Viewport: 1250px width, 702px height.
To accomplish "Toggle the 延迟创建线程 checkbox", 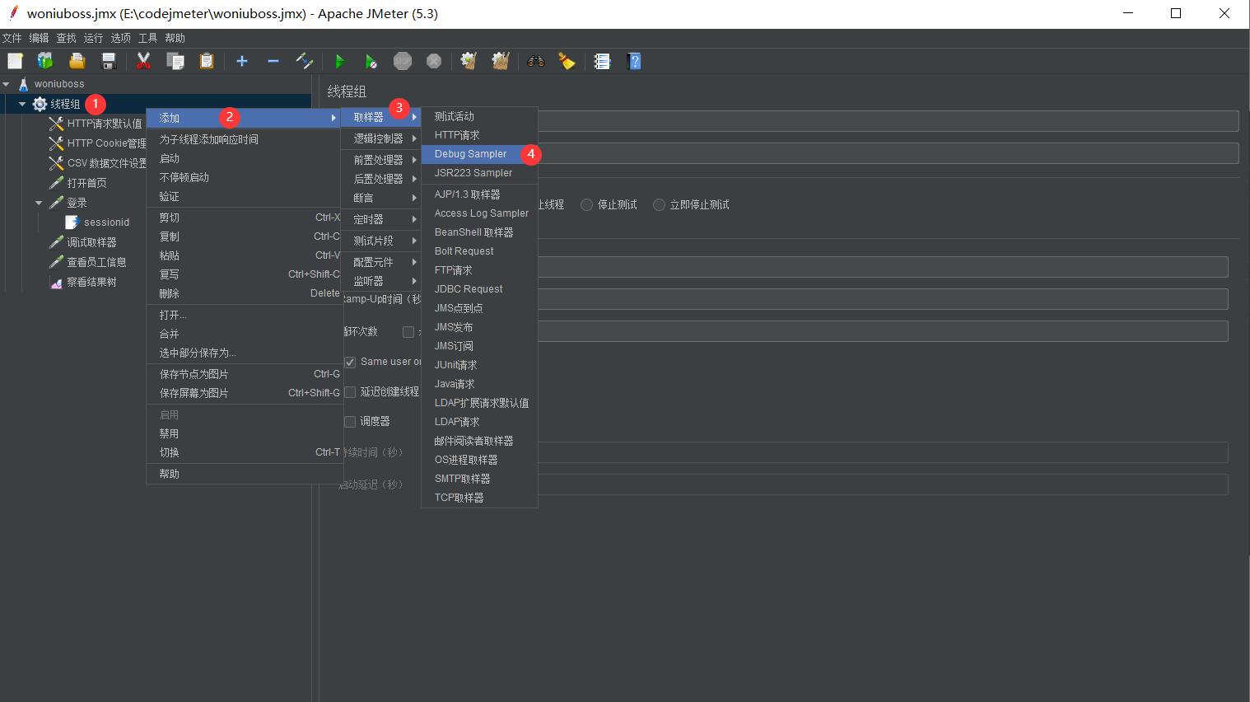I will click(350, 392).
